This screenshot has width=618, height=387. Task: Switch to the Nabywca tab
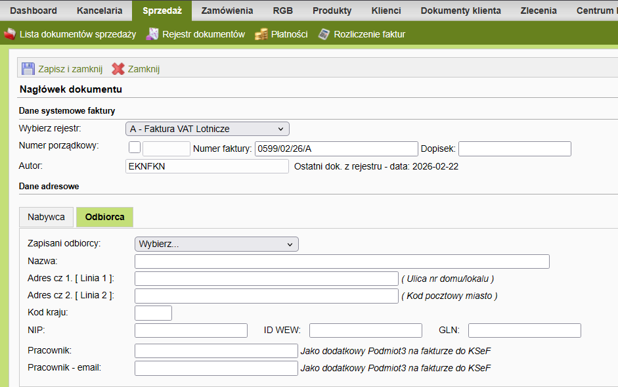(46, 217)
